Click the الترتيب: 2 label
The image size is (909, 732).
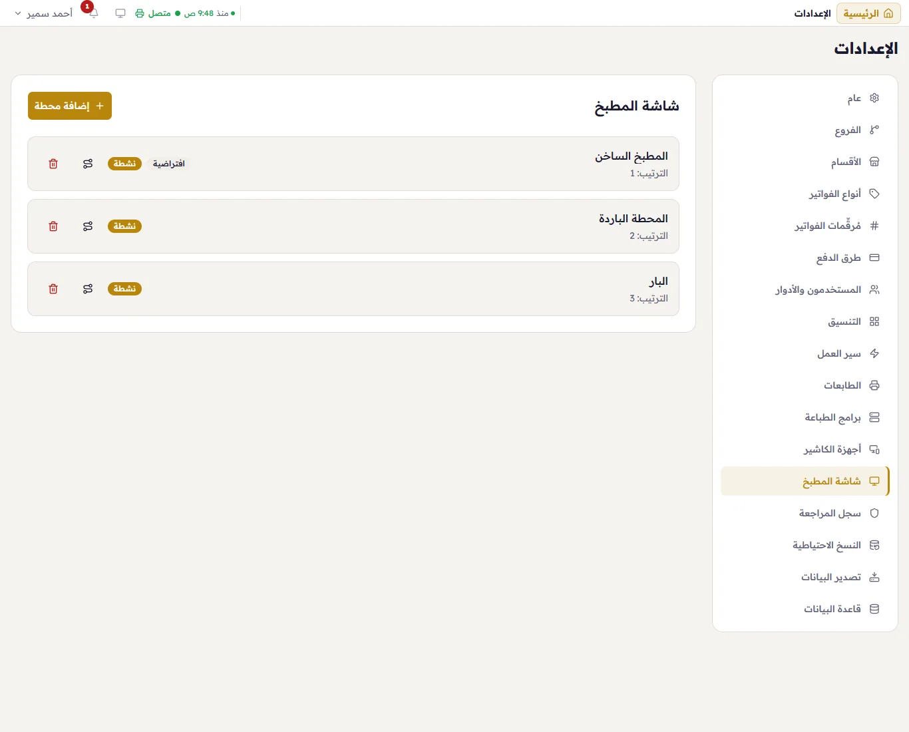649,236
